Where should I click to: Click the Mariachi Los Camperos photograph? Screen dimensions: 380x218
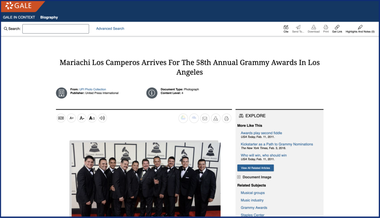[x=145, y=179]
